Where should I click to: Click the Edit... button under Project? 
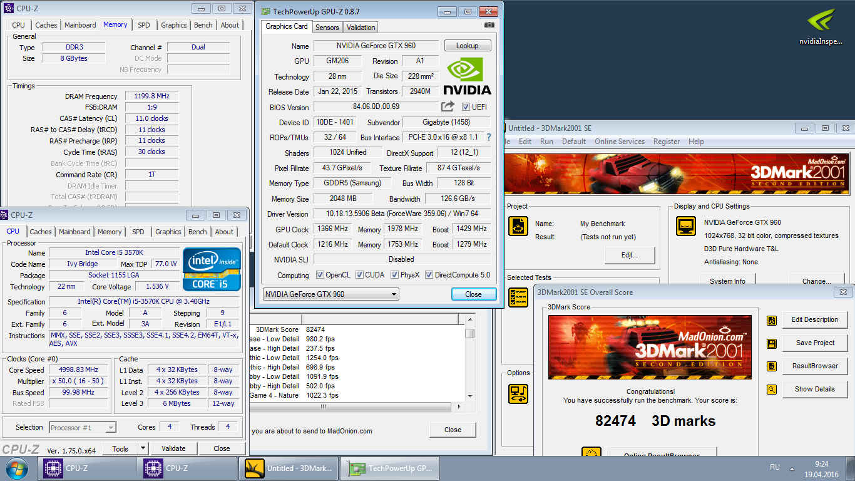coord(630,256)
